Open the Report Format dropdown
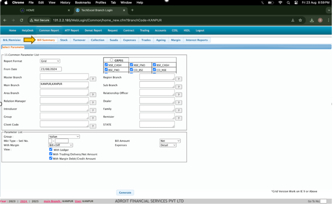333x204 pixels. click(50, 61)
